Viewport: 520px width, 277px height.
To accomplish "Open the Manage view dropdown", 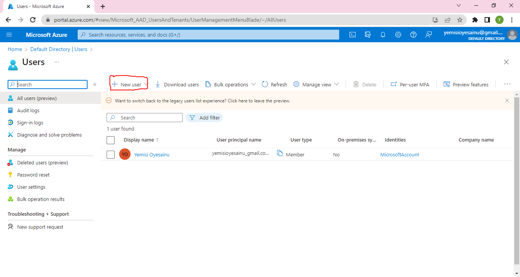I will (x=337, y=84).
